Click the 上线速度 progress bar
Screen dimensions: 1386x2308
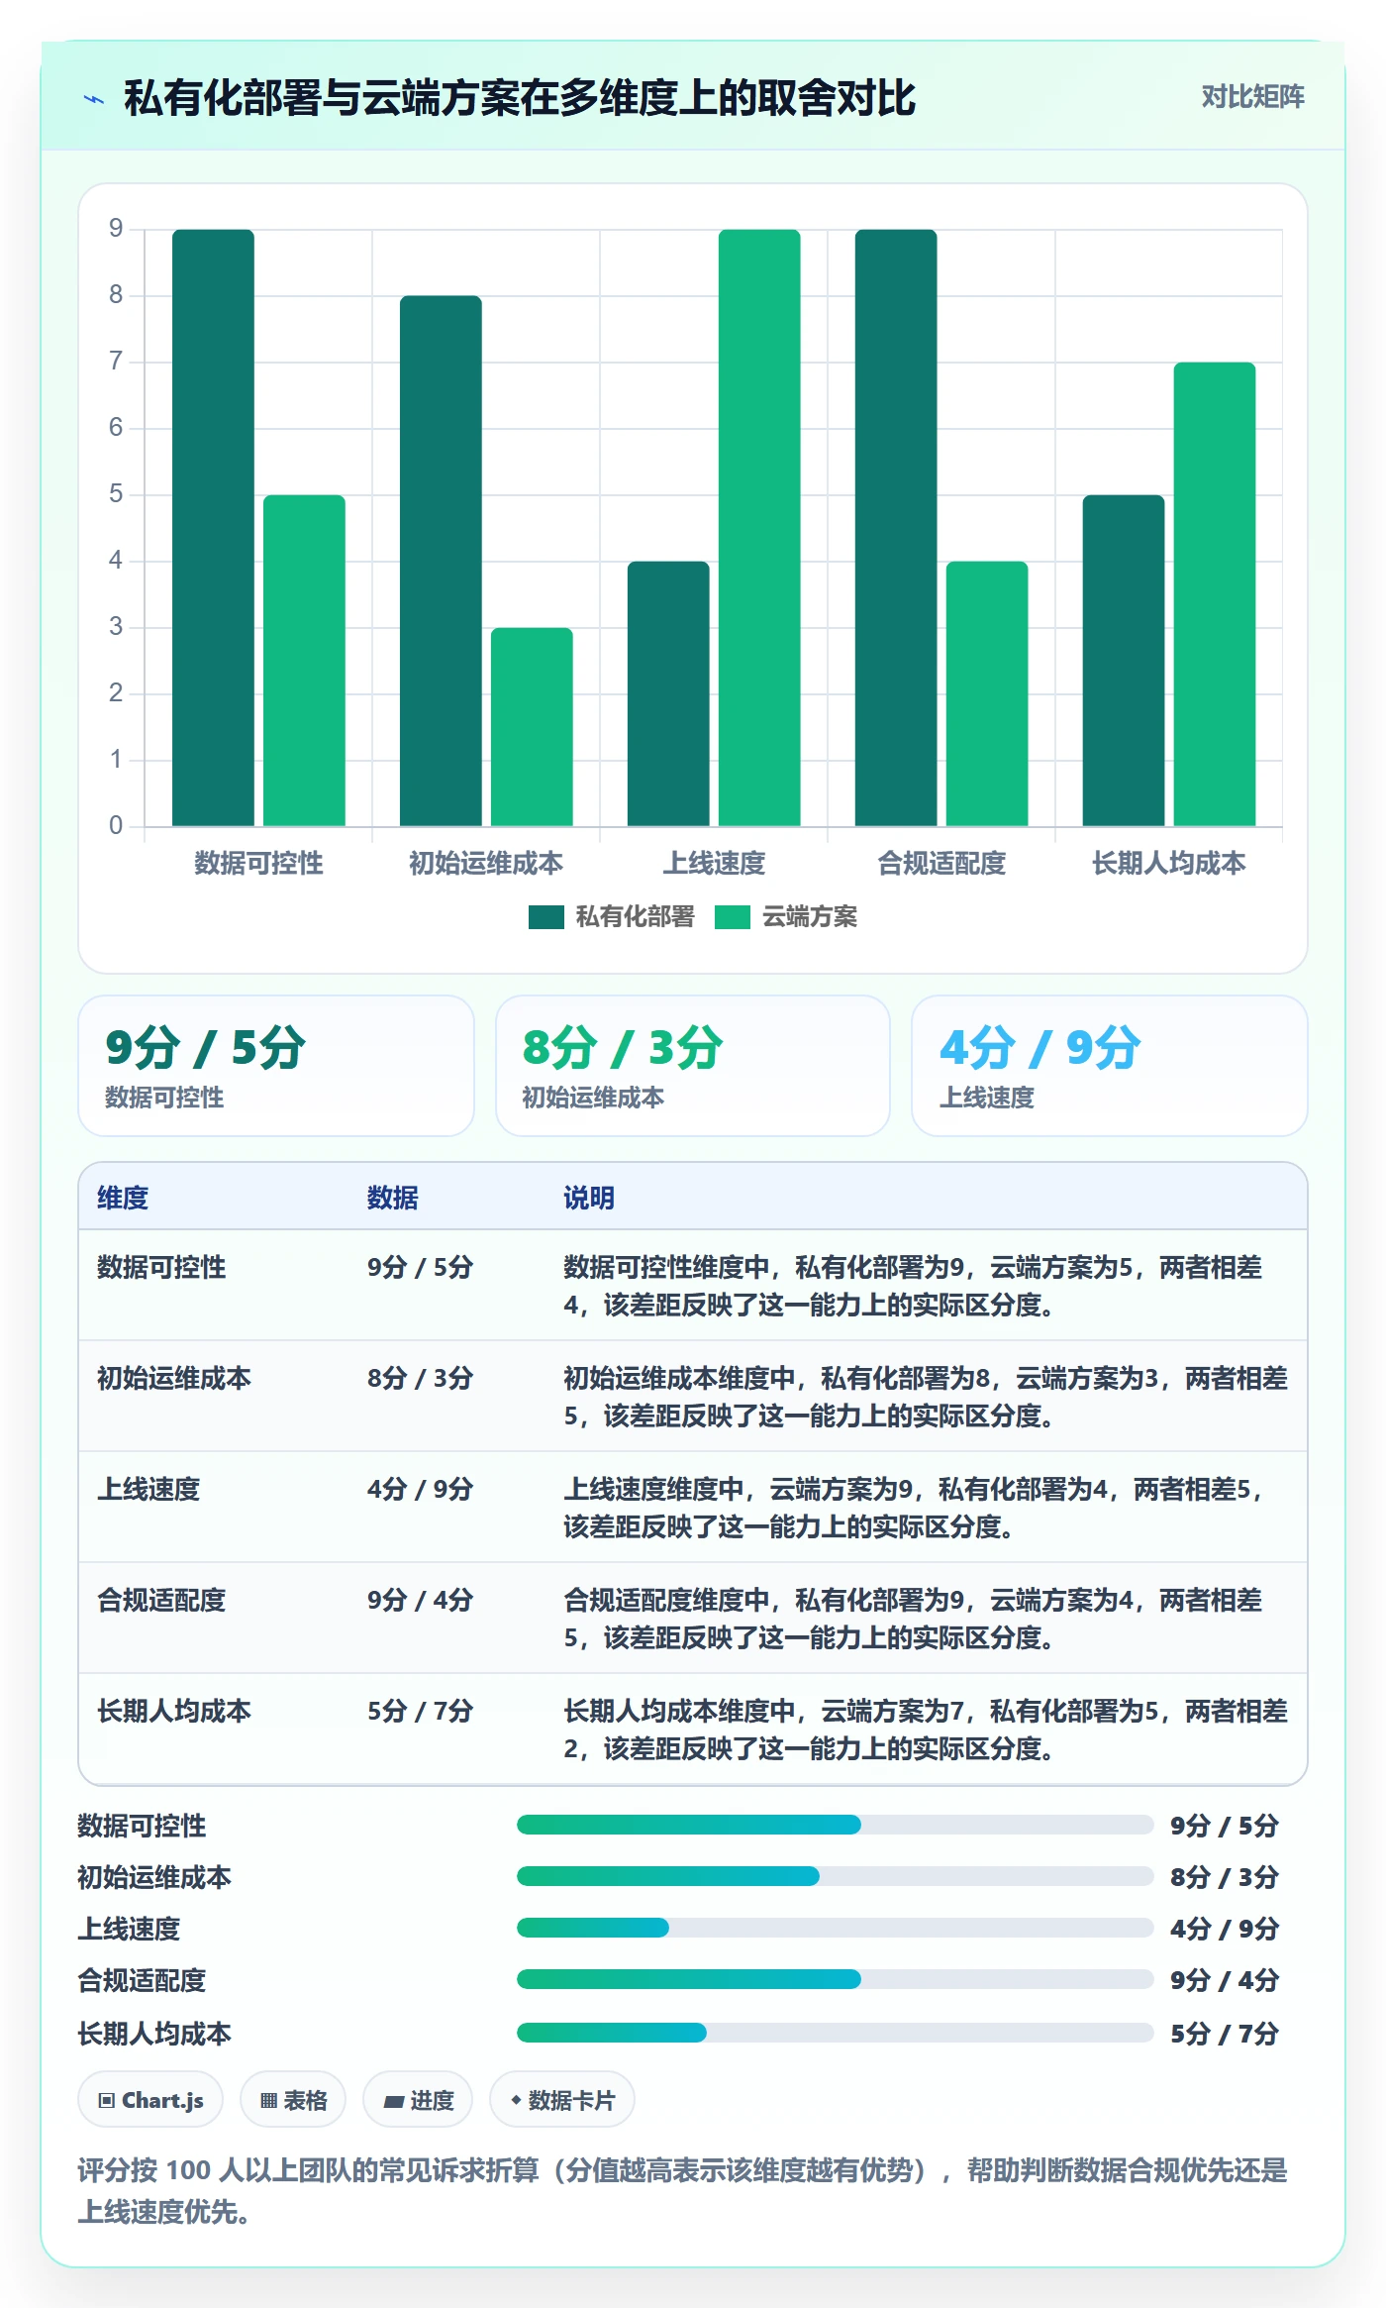coord(836,1928)
